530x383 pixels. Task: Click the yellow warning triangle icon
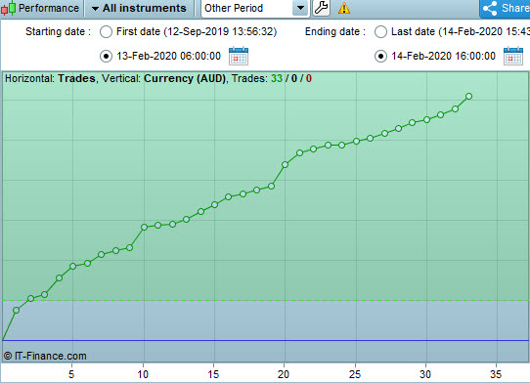click(x=344, y=8)
